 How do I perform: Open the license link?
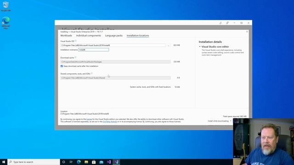click(x=89, y=119)
